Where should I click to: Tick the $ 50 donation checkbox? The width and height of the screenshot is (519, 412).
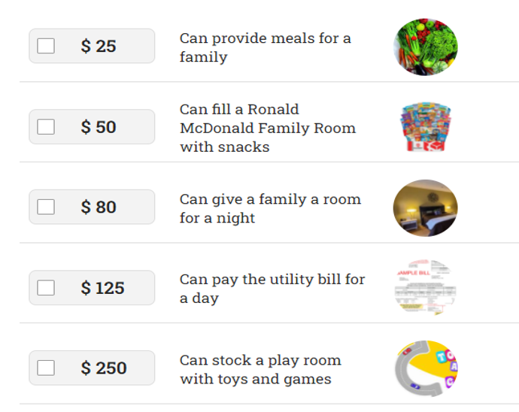click(46, 127)
